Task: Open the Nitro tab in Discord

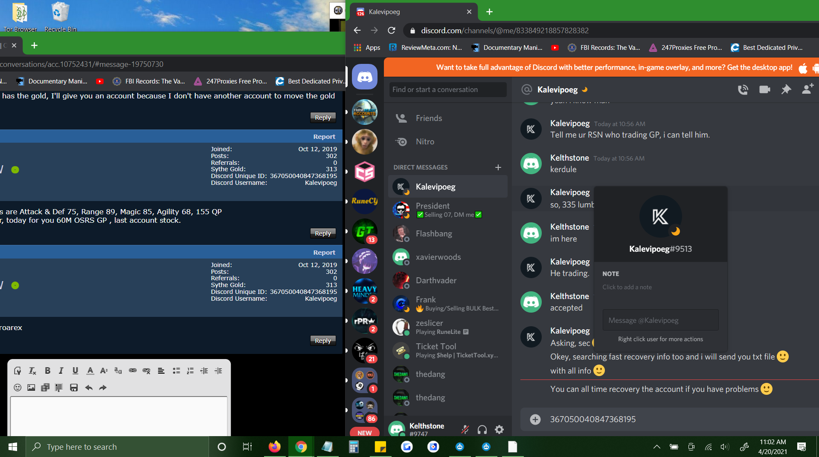Action: (x=448, y=142)
